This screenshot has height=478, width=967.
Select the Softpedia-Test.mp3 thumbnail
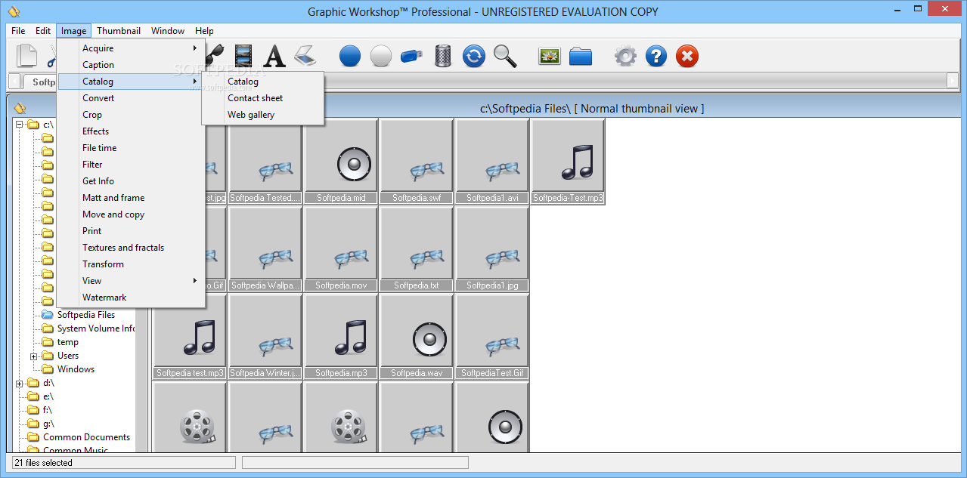pyautogui.click(x=568, y=162)
